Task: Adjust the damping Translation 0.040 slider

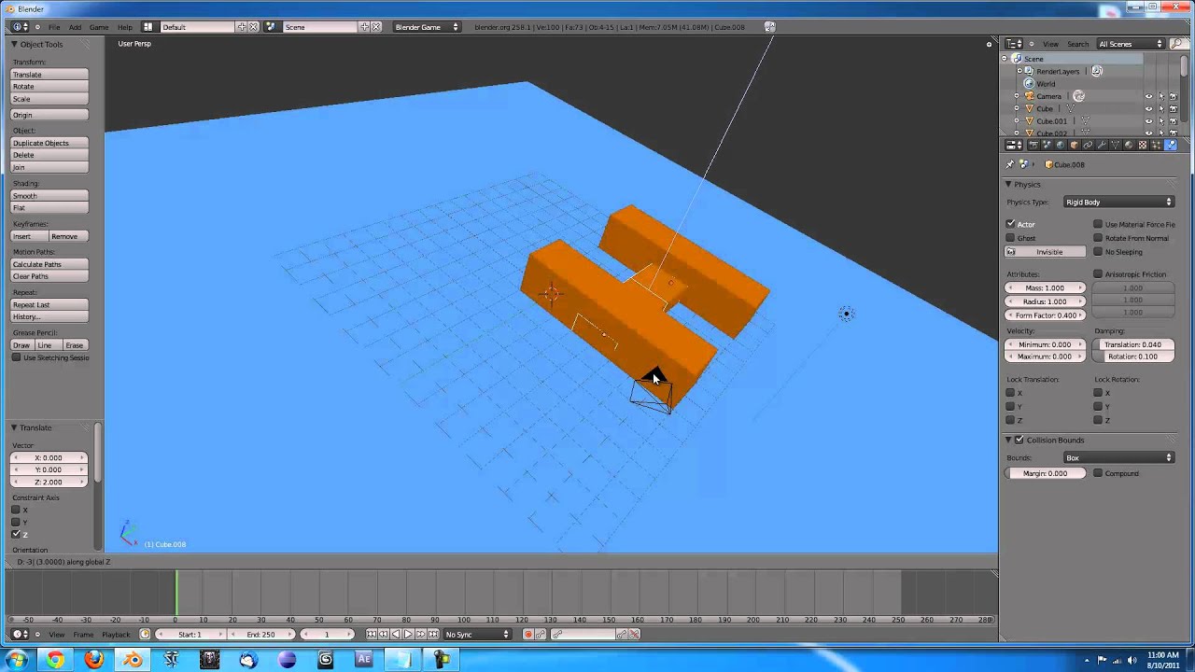Action: pyautogui.click(x=1132, y=344)
